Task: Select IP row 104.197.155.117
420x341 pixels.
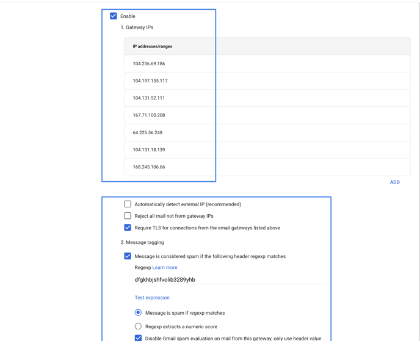Action: click(267, 81)
